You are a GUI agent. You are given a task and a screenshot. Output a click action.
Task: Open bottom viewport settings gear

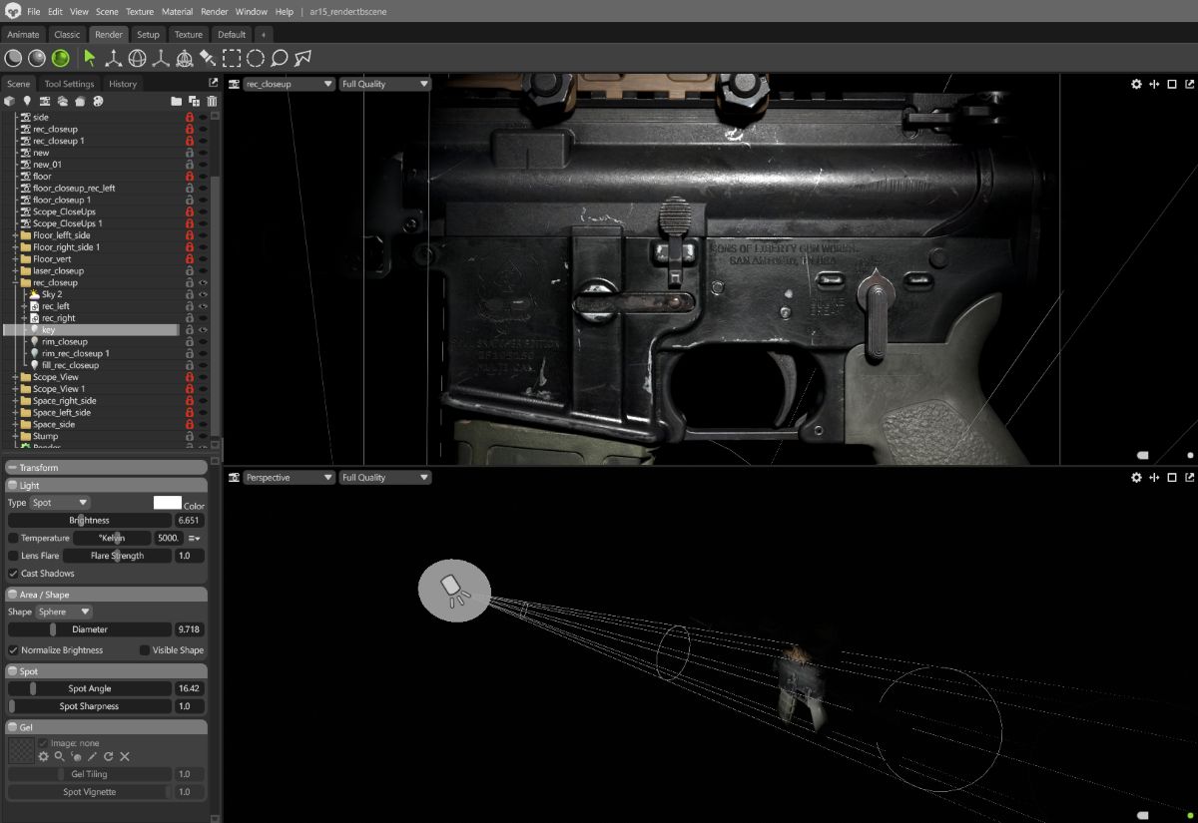[1136, 478]
